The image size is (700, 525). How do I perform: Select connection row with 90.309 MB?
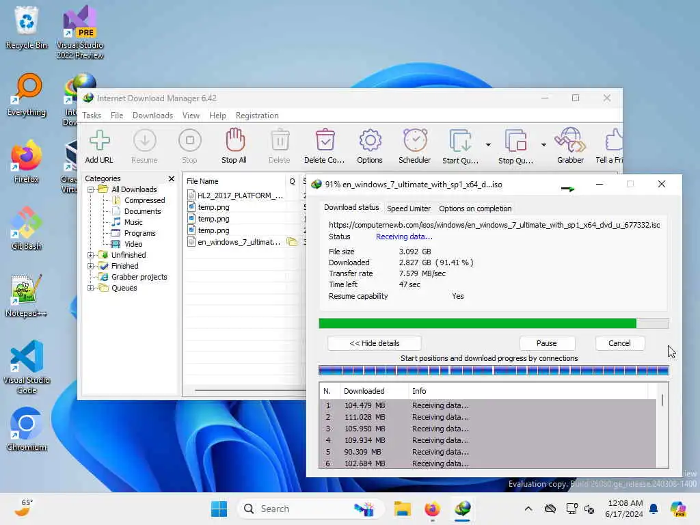(488, 452)
